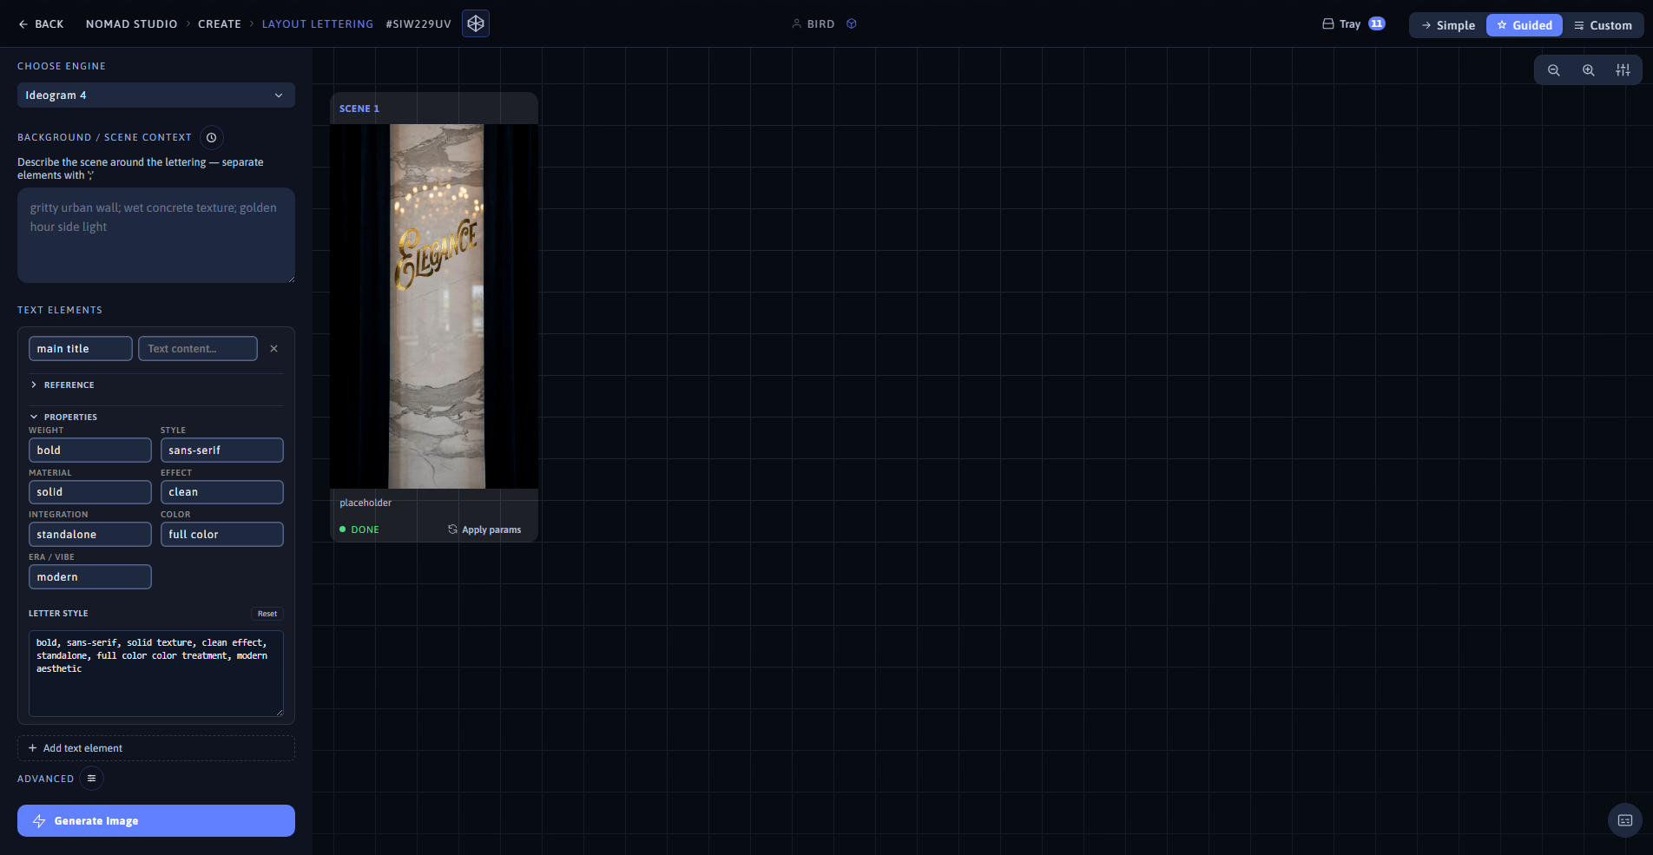Open the Color field showing full color
The height and width of the screenshot is (855, 1653).
222,535
